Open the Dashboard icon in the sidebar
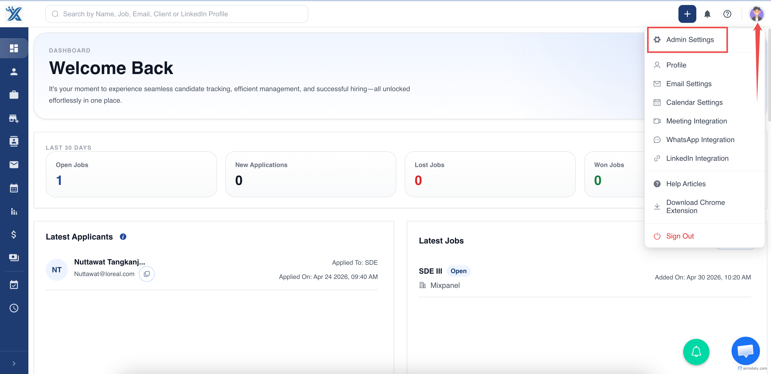 [14, 48]
